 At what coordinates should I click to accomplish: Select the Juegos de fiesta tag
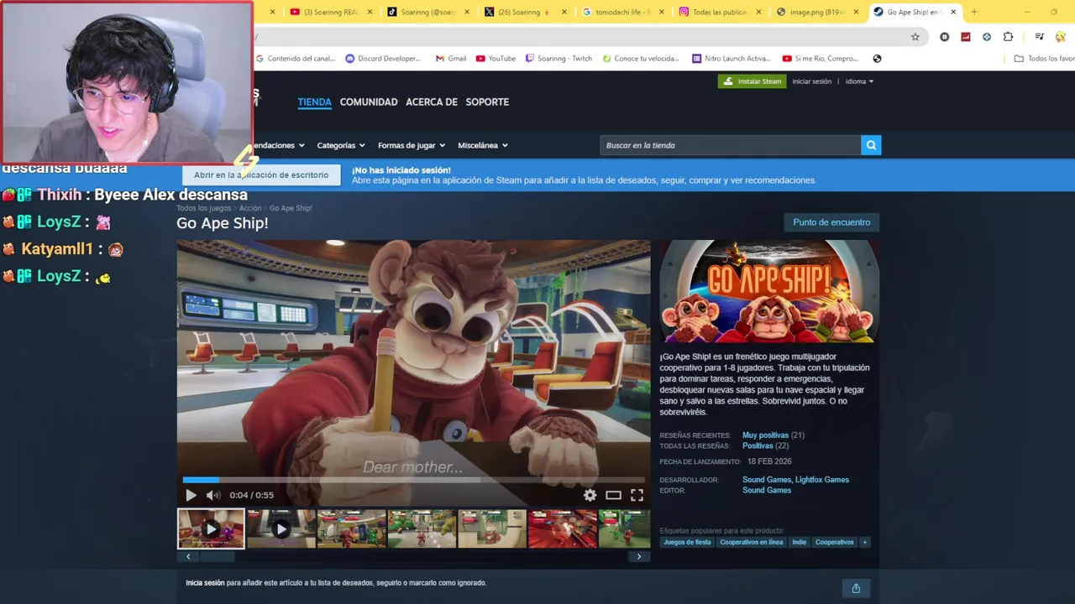coord(687,542)
